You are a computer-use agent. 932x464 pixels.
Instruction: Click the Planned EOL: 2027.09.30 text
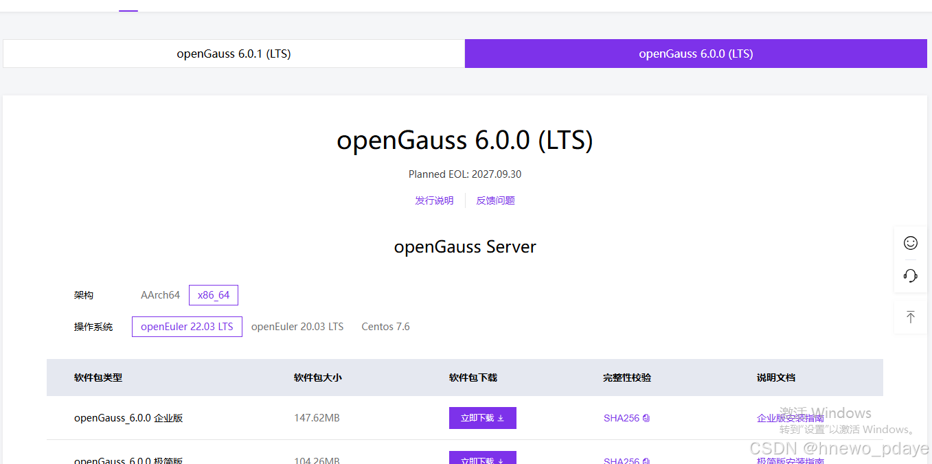(x=465, y=174)
